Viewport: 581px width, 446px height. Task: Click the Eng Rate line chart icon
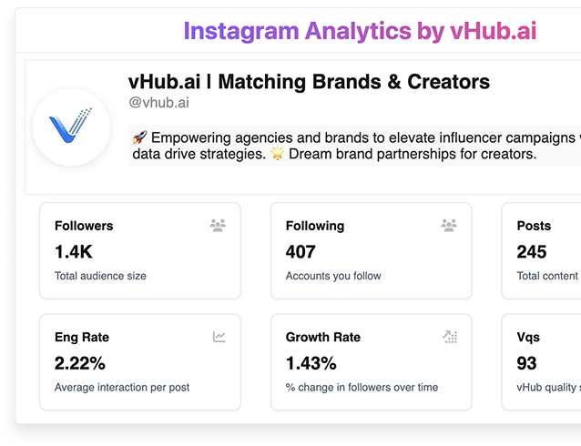[219, 337]
